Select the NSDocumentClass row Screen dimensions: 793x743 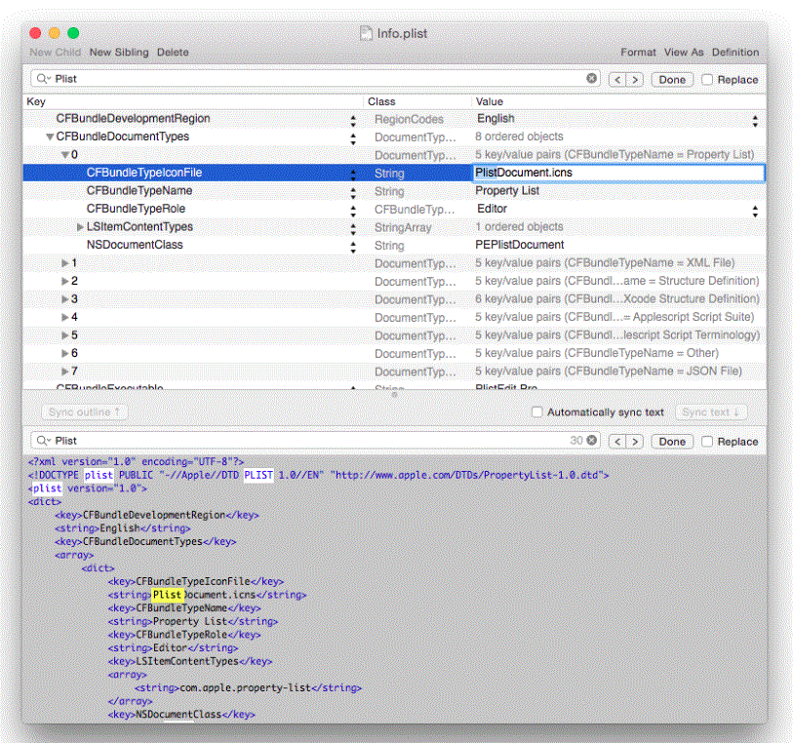(394, 245)
